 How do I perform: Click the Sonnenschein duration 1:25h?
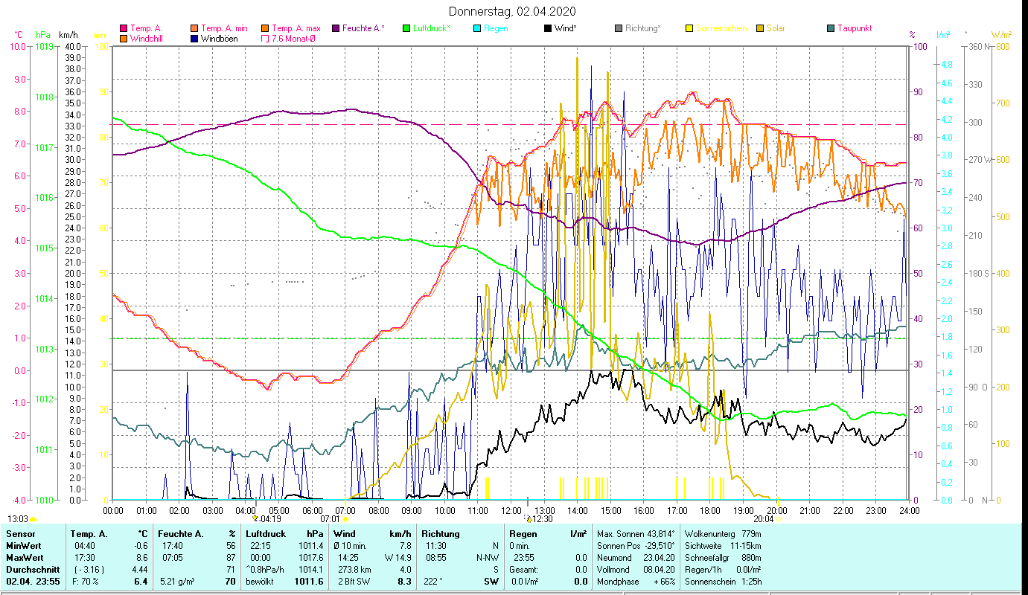click(750, 582)
